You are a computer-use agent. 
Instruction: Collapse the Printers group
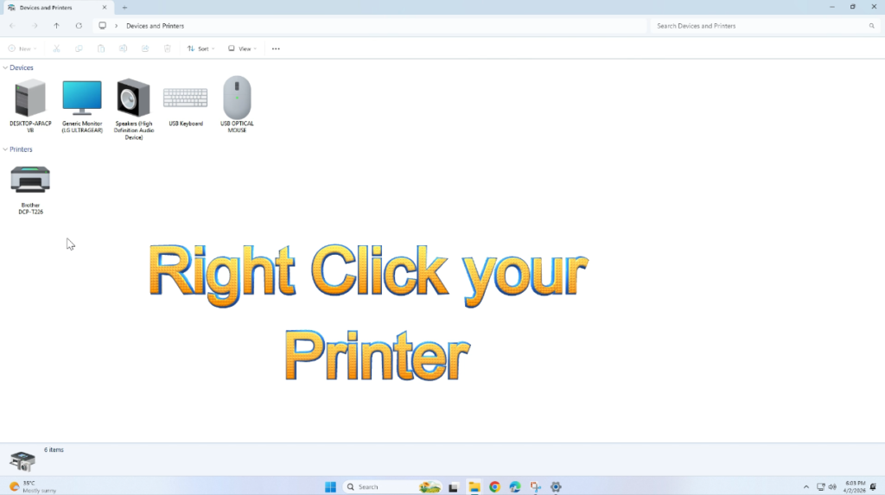pos(5,149)
